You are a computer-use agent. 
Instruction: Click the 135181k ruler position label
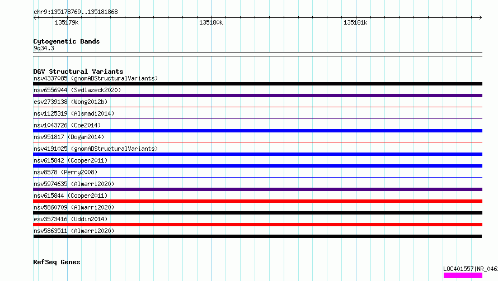coord(355,22)
